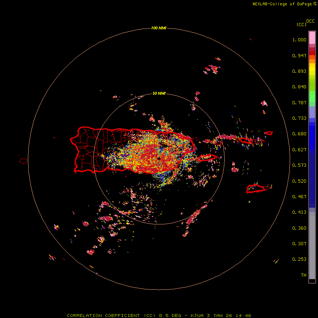Select the 0.733 scale value
The height and width of the screenshot is (318, 318).
pos(299,118)
